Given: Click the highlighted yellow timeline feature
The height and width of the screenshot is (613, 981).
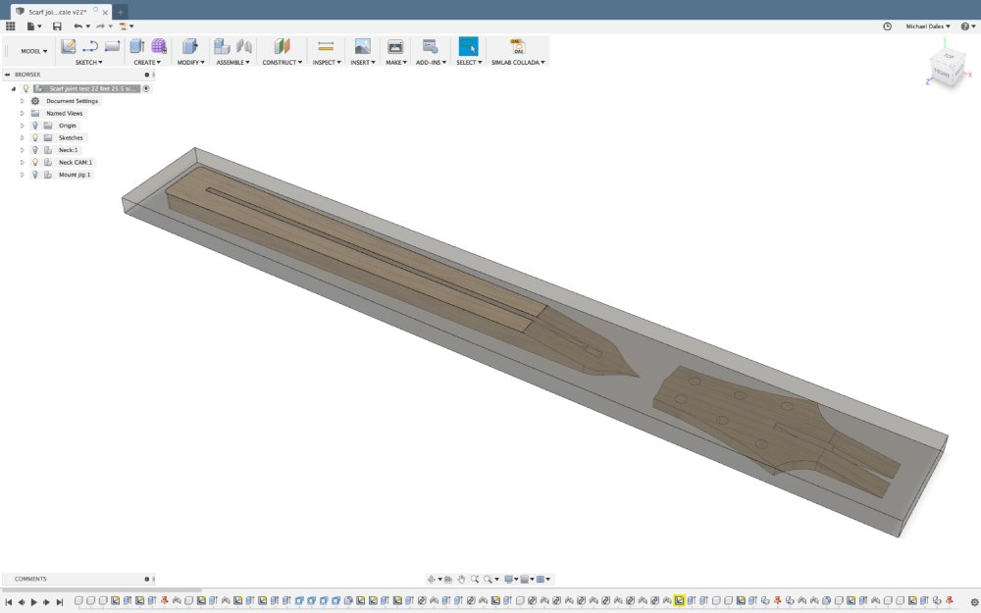Looking at the screenshot, I should [x=679, y=600].
